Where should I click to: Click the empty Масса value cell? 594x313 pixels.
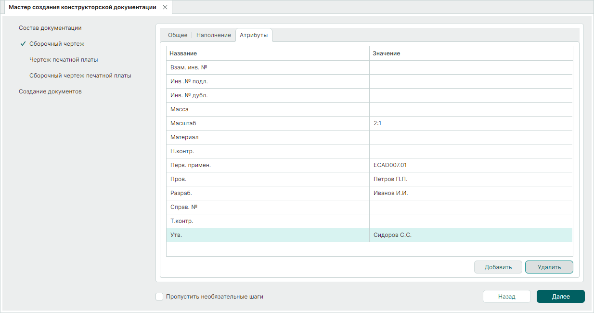click(470, 109)
